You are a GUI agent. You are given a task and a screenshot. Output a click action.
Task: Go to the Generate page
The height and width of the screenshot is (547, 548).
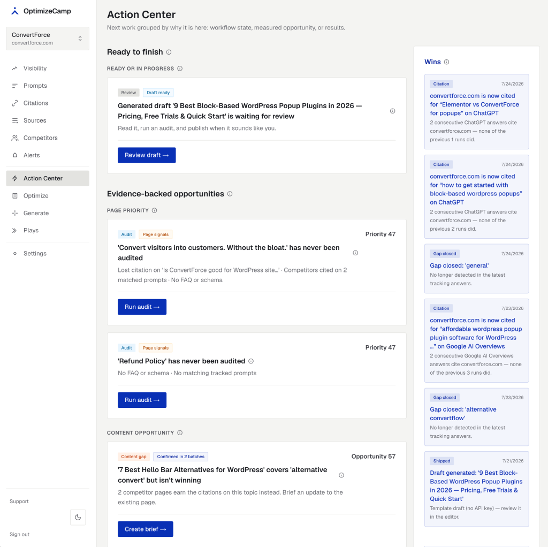coord(48,213)
